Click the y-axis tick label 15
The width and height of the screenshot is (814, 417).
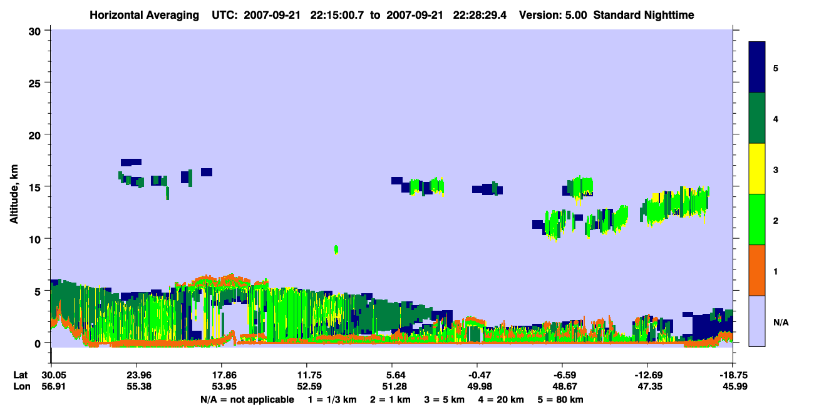pyautogui.click(x=36, y=187)
